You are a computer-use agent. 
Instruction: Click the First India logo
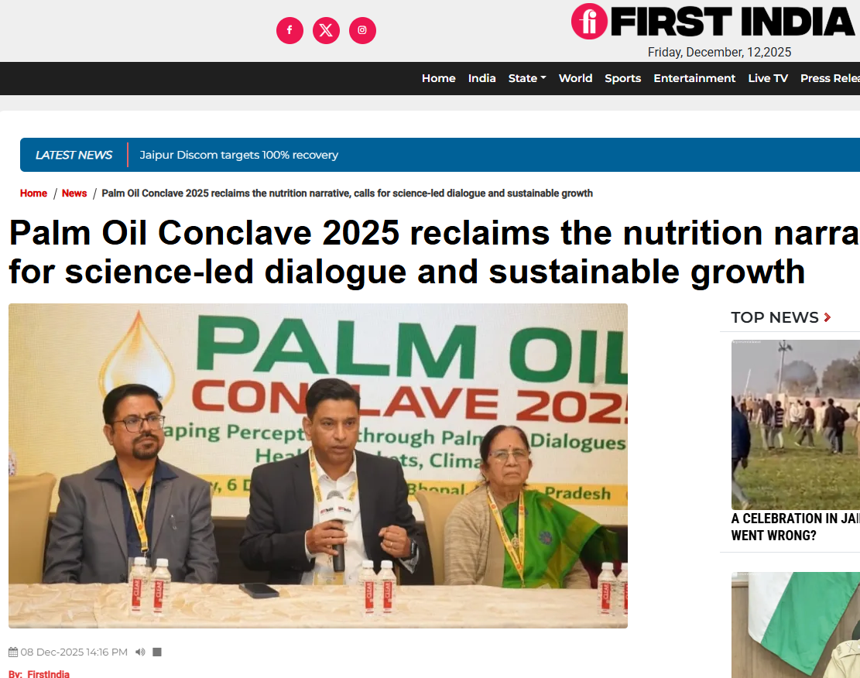coord(714,22)
